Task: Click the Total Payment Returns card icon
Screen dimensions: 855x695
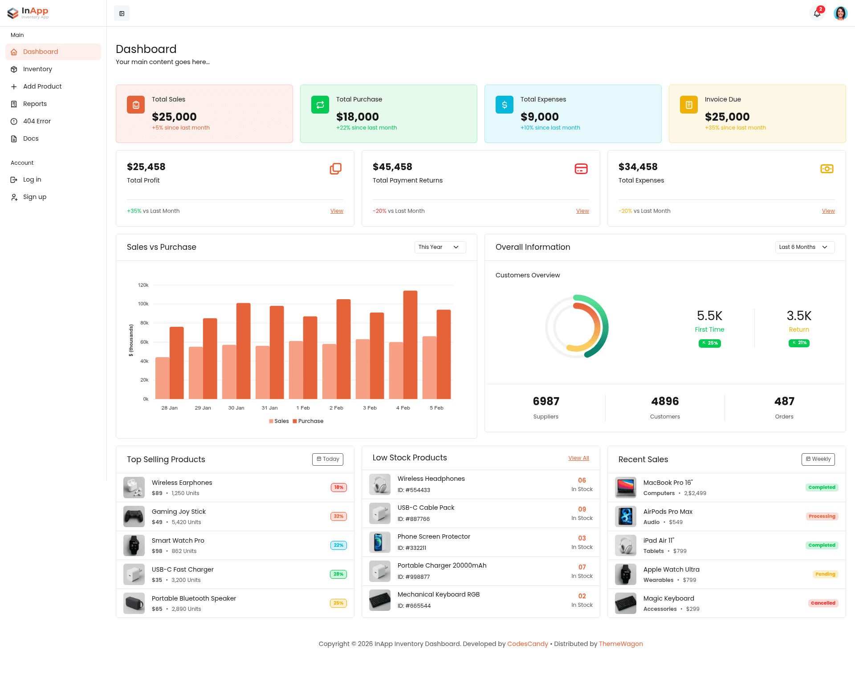Action: [x=581, y=169]
